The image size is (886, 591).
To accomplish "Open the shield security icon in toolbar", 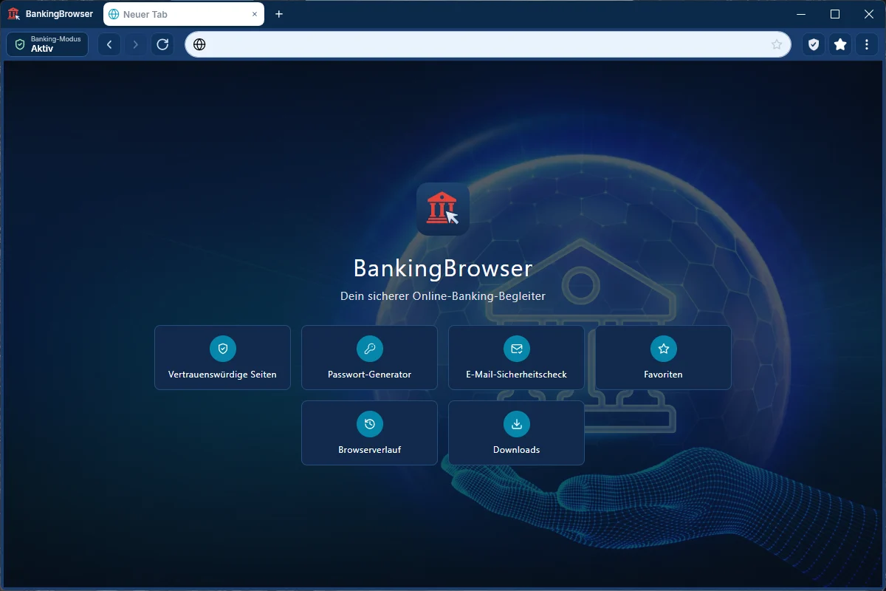I will click(814, 44).
